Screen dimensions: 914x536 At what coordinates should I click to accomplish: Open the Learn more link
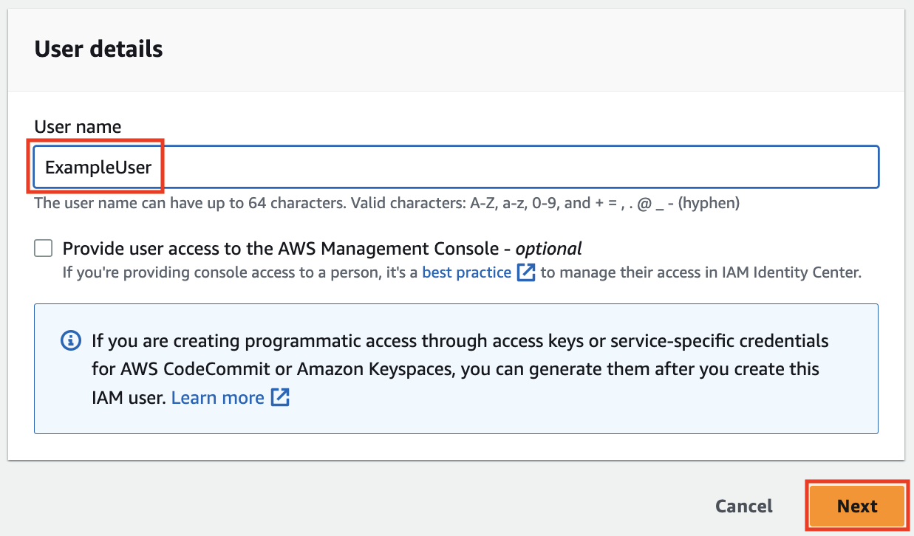click(217, 398)
